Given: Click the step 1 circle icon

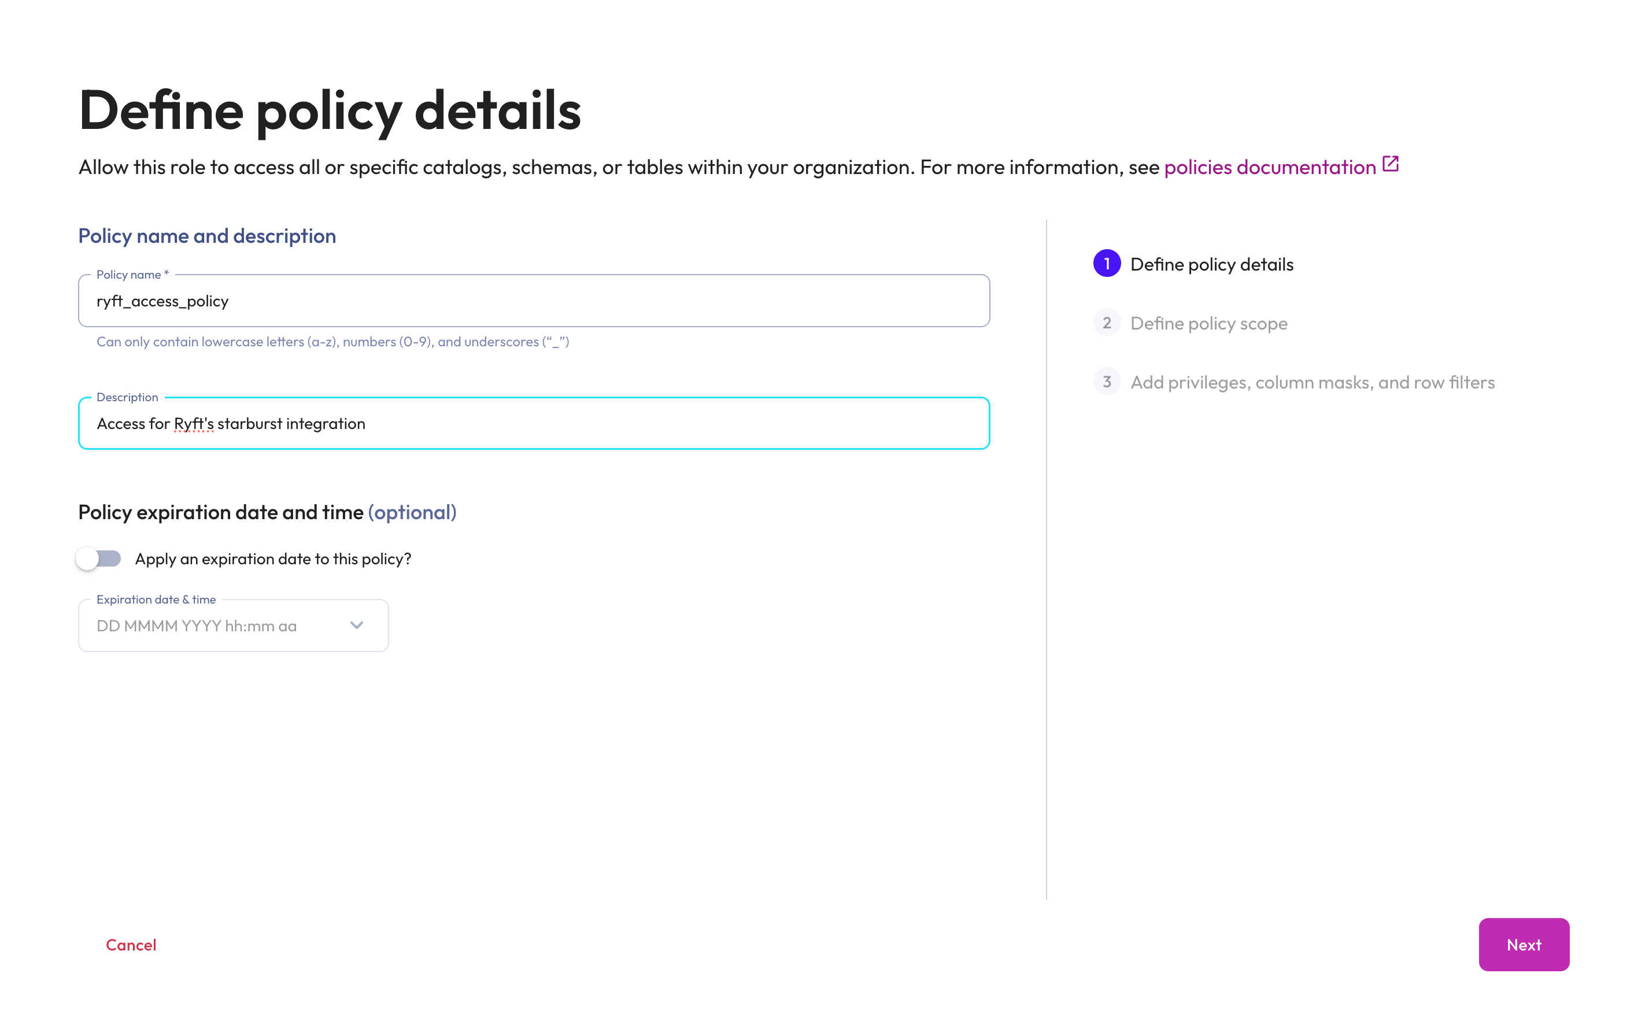Looking at the screenshot, I should pyautogui.click(x=1106, y=264).
